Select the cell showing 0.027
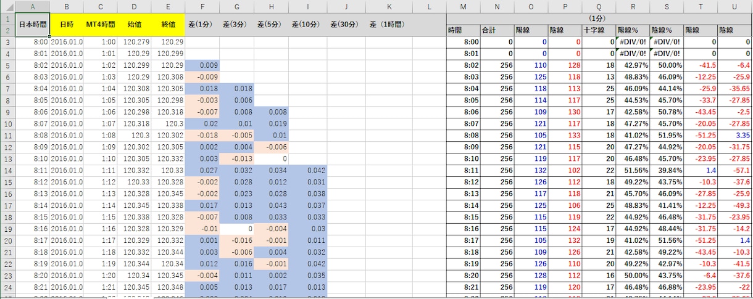The width and height of the screenshot is (753, 299). [x=202, y=170]
